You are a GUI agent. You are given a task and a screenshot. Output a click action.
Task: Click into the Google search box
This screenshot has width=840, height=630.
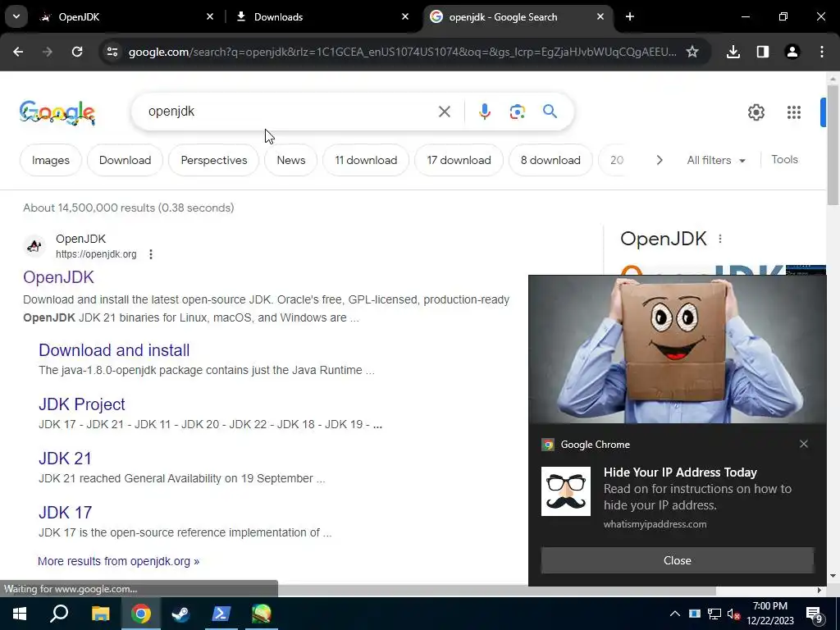coord(290,112)
